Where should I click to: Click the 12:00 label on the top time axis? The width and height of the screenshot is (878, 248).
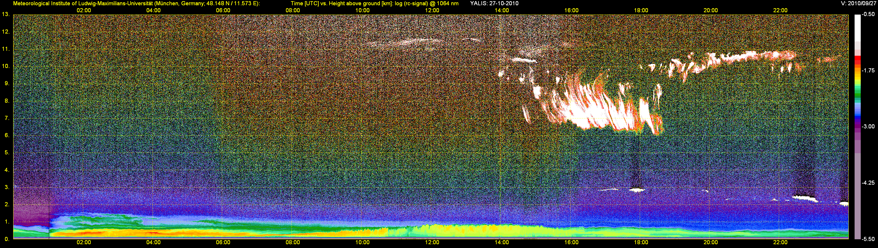point(432,10)
